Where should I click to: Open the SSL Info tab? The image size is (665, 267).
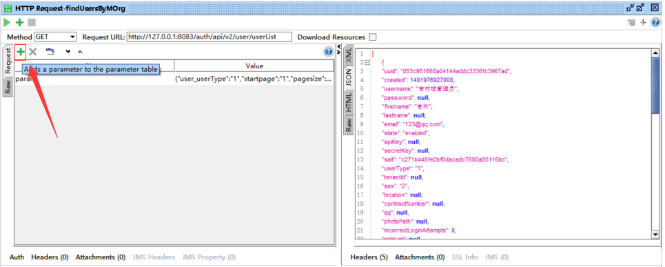tap(464, 257)
